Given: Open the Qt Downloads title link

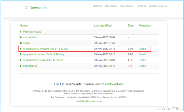Looking at the screenshot, I should pyautogui.click(x=36, y=8).
